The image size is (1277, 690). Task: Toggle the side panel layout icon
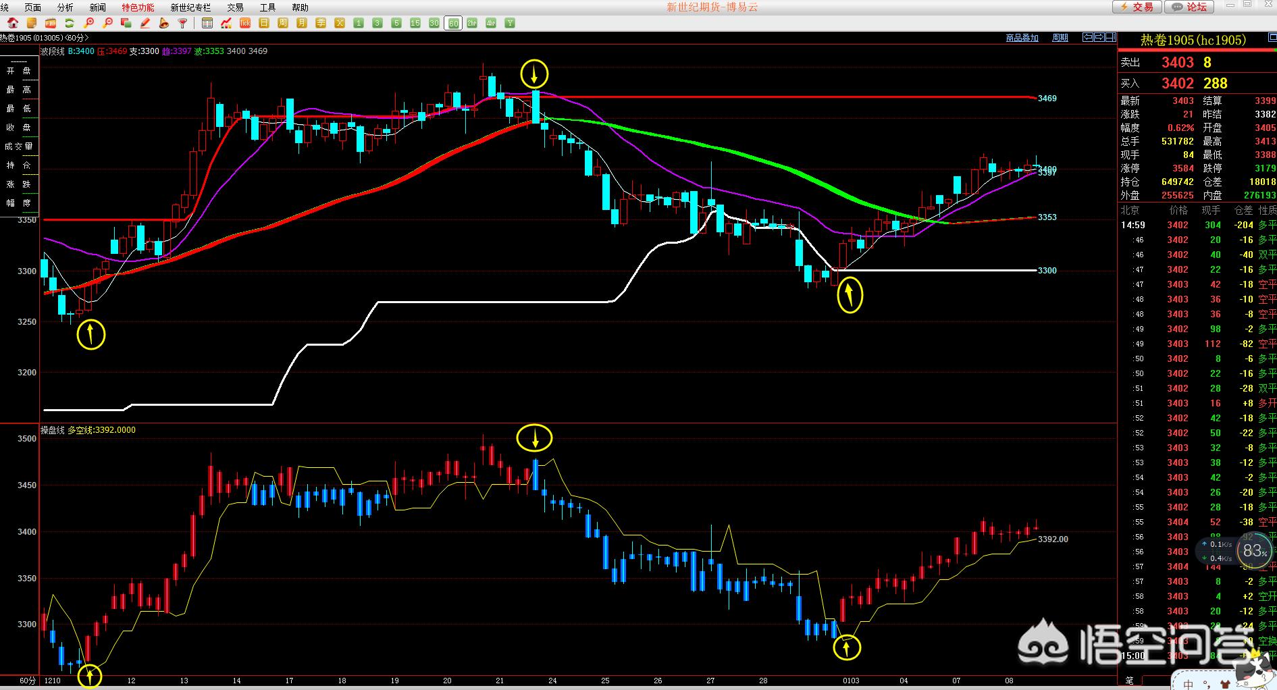1111,37
